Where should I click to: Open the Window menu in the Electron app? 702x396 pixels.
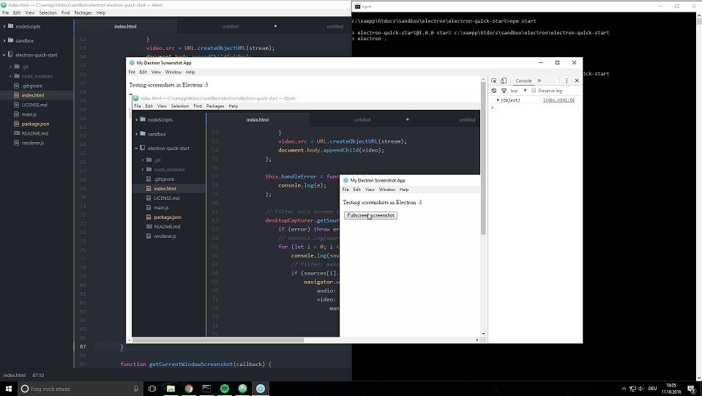(173, 72)
